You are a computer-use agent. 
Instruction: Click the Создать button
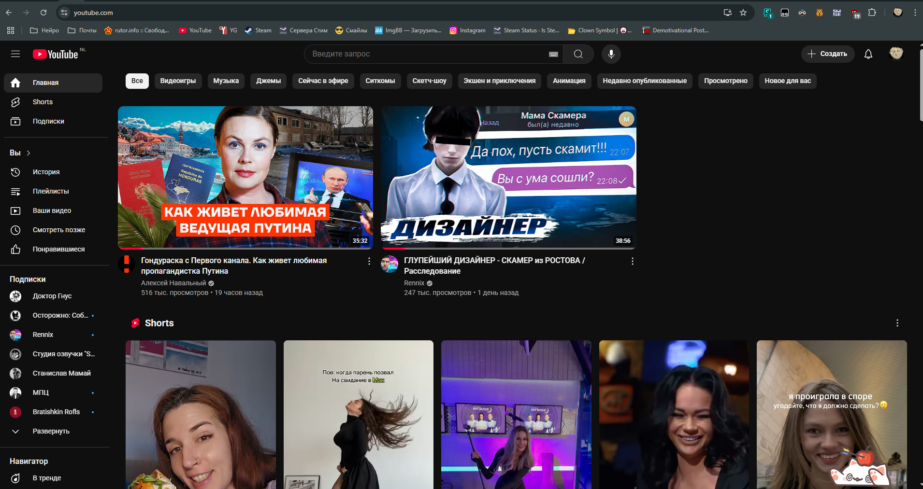pyautogui.click(x=827, y=54)
